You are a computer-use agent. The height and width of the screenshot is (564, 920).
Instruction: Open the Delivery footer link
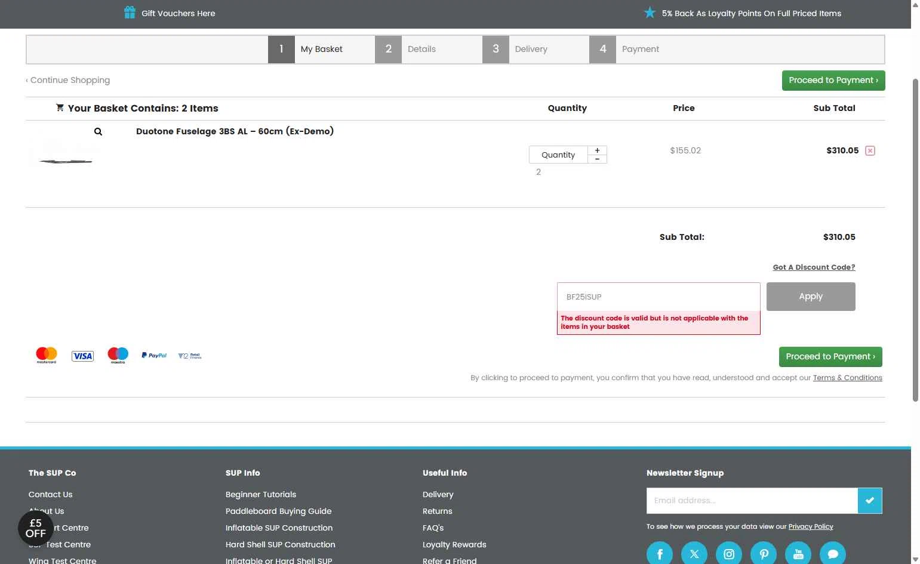pos(438,495)
